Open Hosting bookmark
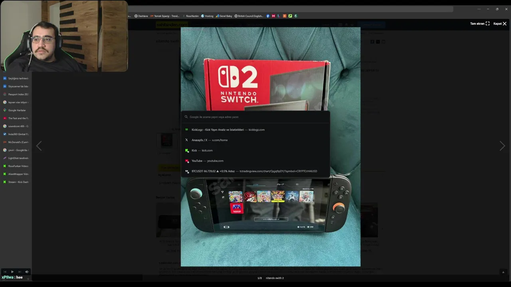 pos(207,16)
